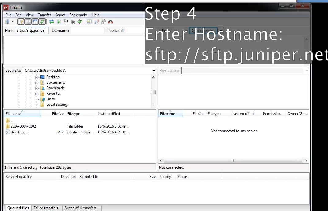Enable directory comparison

(x=89, y=21)
